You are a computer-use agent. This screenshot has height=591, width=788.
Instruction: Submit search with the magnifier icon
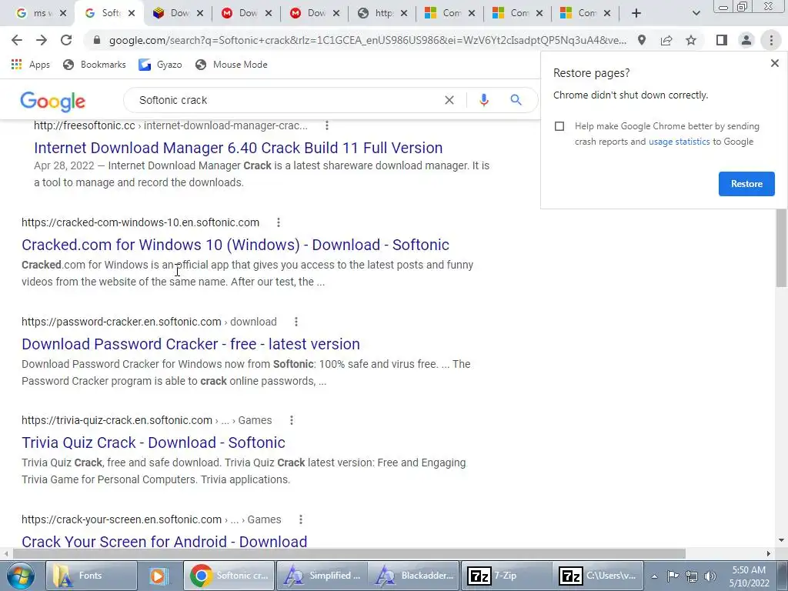pos(516,100)
